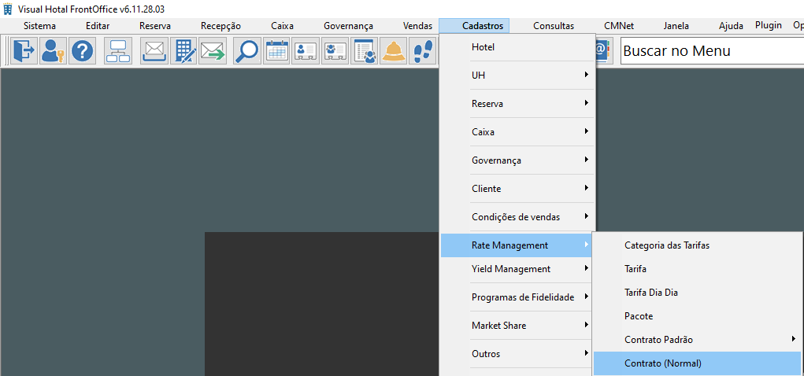Open the calendar grid toolbar icon
The image size is (804, 376).
pos(276,50)
